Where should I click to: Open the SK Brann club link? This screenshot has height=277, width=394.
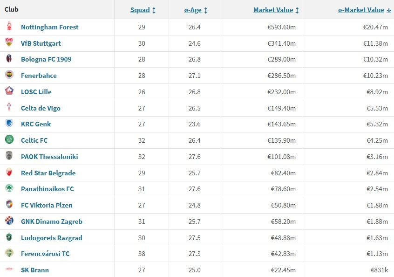pyautogui.click(x=35, y=270)
